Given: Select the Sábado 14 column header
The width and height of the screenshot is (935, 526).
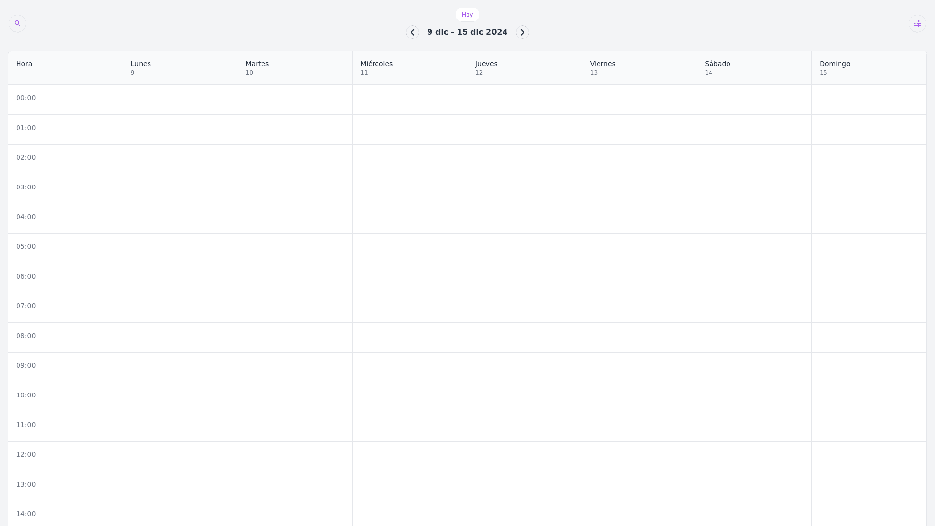Looking at the screenshot, I should tap(754, 68).
